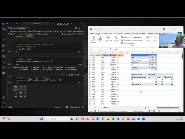Select the dataset sheet tab

point(105,108)
